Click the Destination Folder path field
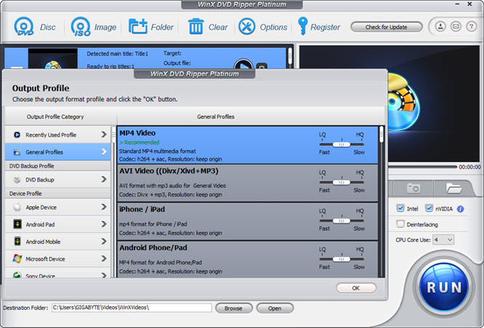 point(132,308)
